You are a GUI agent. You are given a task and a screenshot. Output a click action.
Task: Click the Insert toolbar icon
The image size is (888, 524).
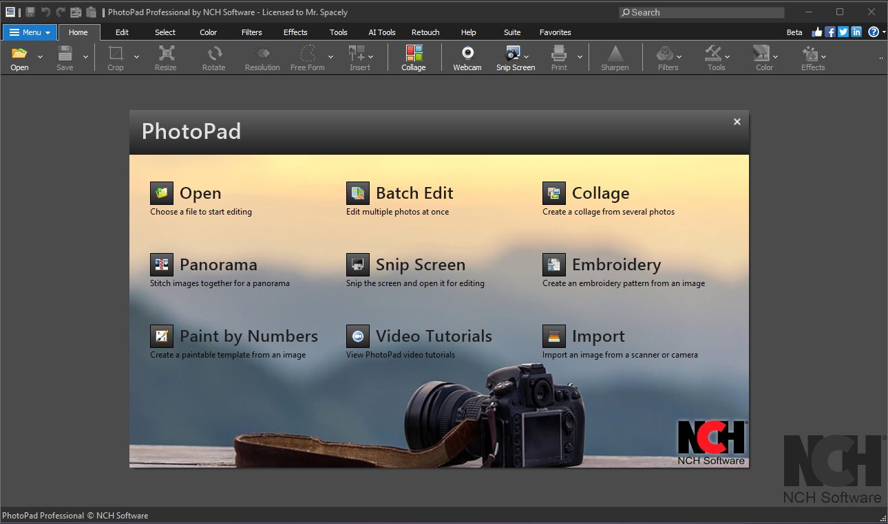[357, 54]
